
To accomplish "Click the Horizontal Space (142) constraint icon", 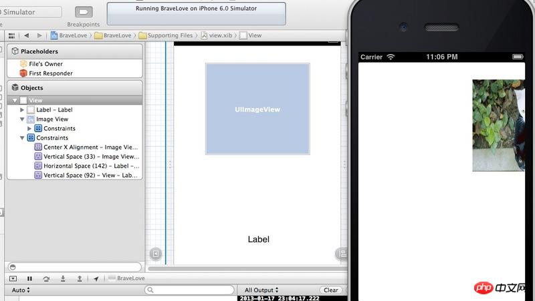I will coord(38,166).
